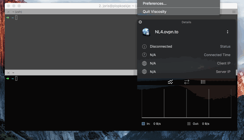The height and width of the screenshot is (140, 244).
Task: Click the NL4.ovpn.to connection name
Action: [167, 32]
